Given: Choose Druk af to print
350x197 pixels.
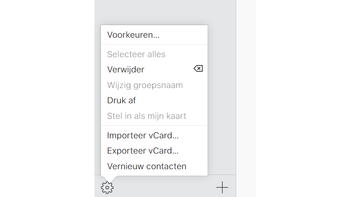Looking at the screenshot, I should [x=121, y=101].
